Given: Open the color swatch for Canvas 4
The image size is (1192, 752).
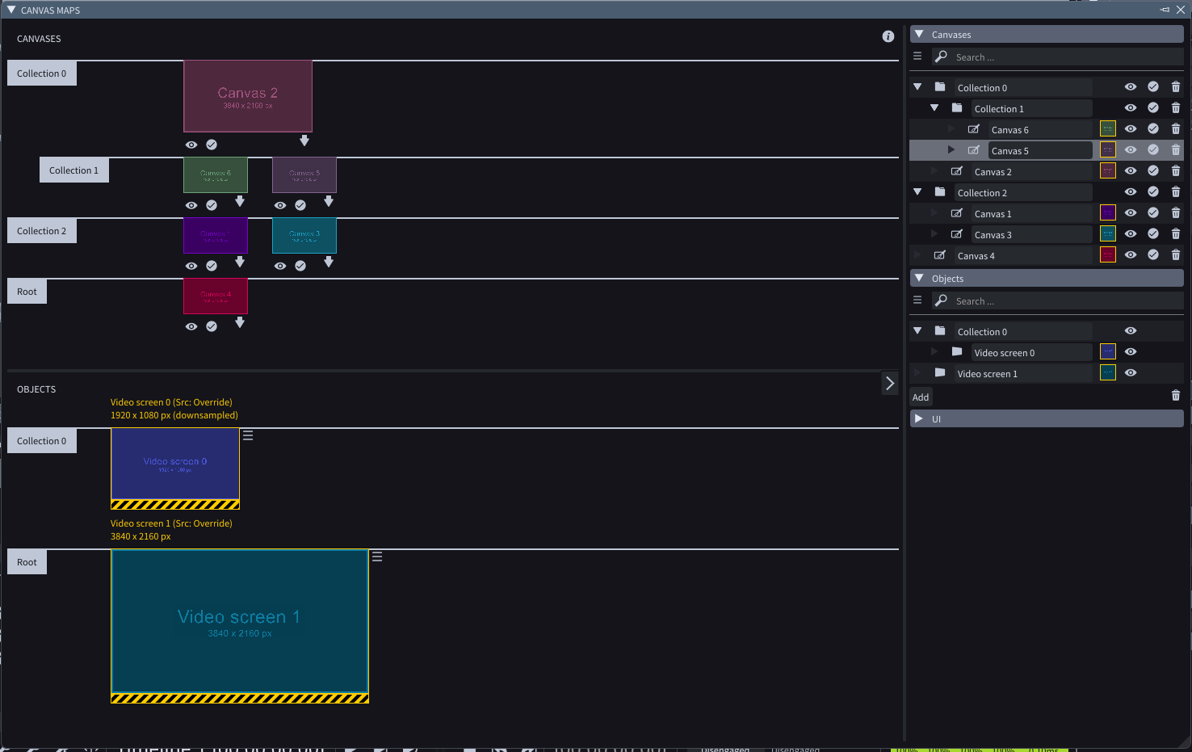Looking at the screenshot, I should point(1108,255).
